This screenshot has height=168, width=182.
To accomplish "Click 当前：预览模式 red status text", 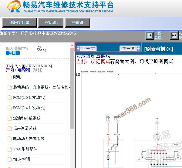I will [x=93, y=61].
